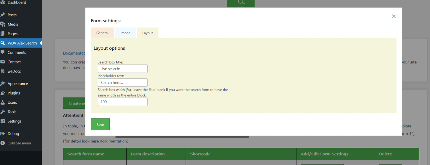Switch to the General tab

(x=102, y=33)
